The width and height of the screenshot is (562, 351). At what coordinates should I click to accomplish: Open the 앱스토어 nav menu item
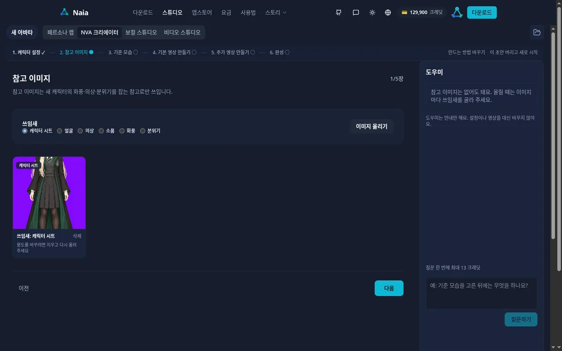pyautogui.click(x=202, y=13)
